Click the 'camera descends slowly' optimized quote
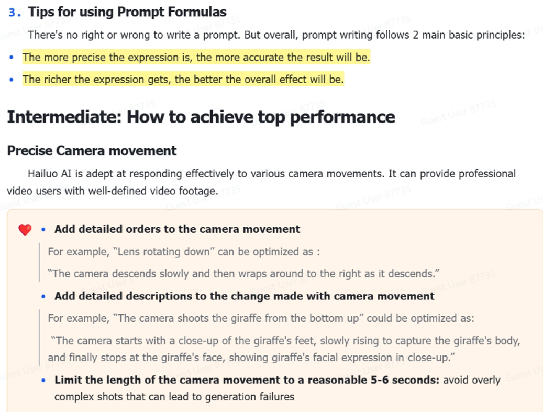The height and width of the screenshot is (412, 543). click(244, 274)
